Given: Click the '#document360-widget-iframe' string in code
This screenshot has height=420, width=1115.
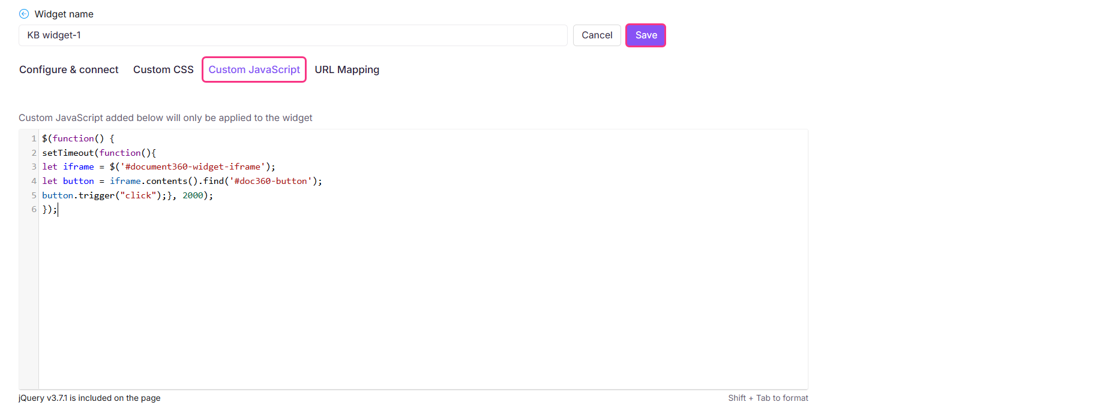Looking at the screenshot, I should 193,167.
